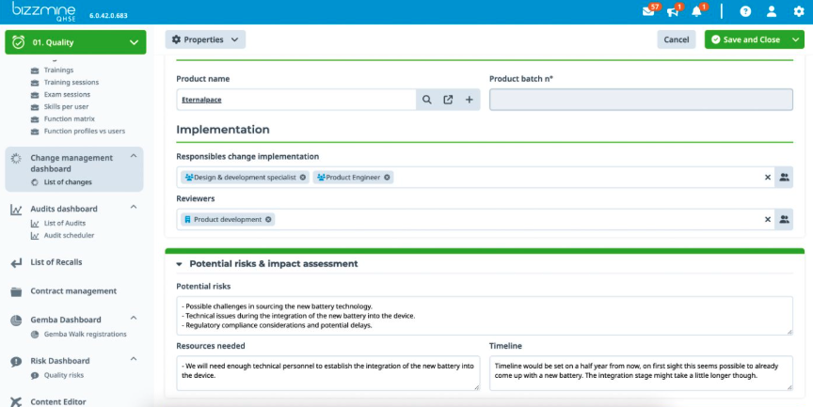Click the Audits dashboard chart icon
Viewport: 813px width, 407px height.
pos(16,210)
